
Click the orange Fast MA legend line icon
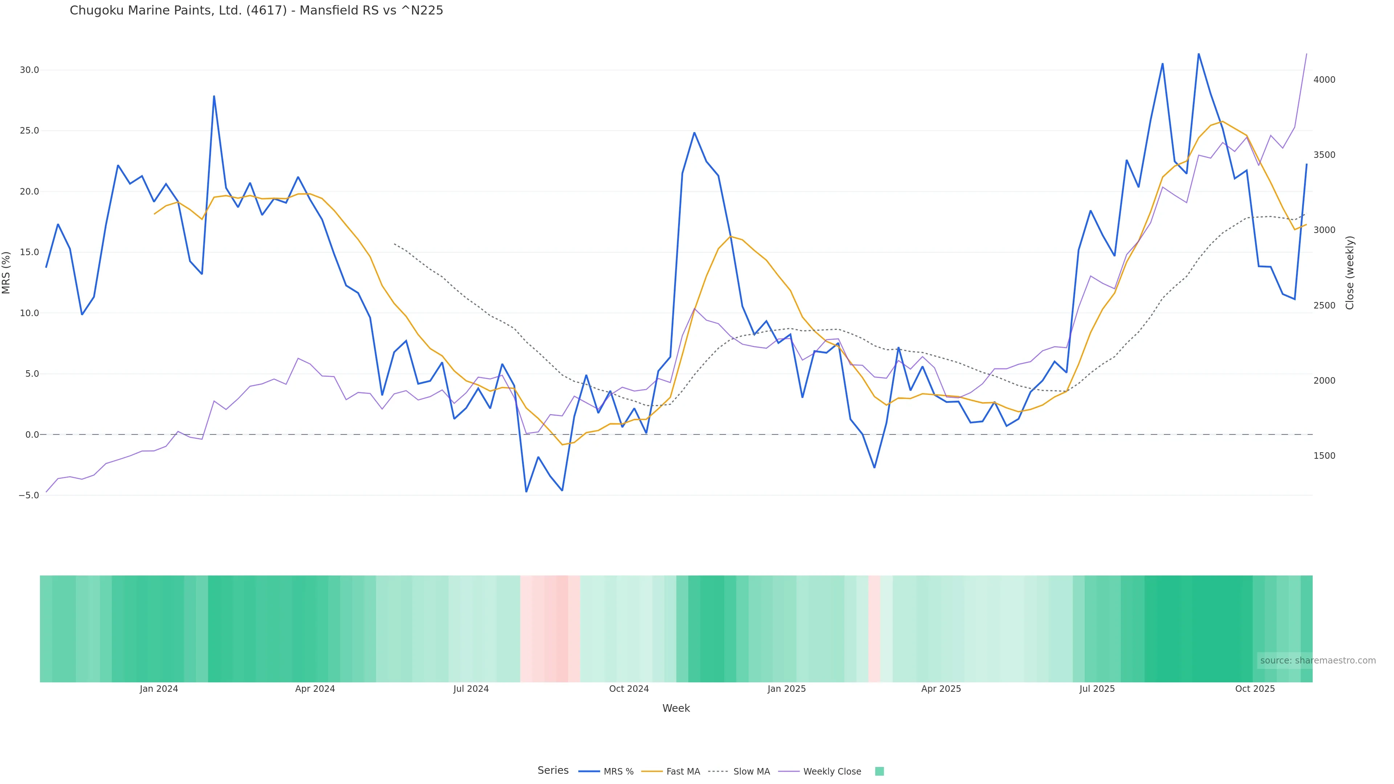click(652, 772)
